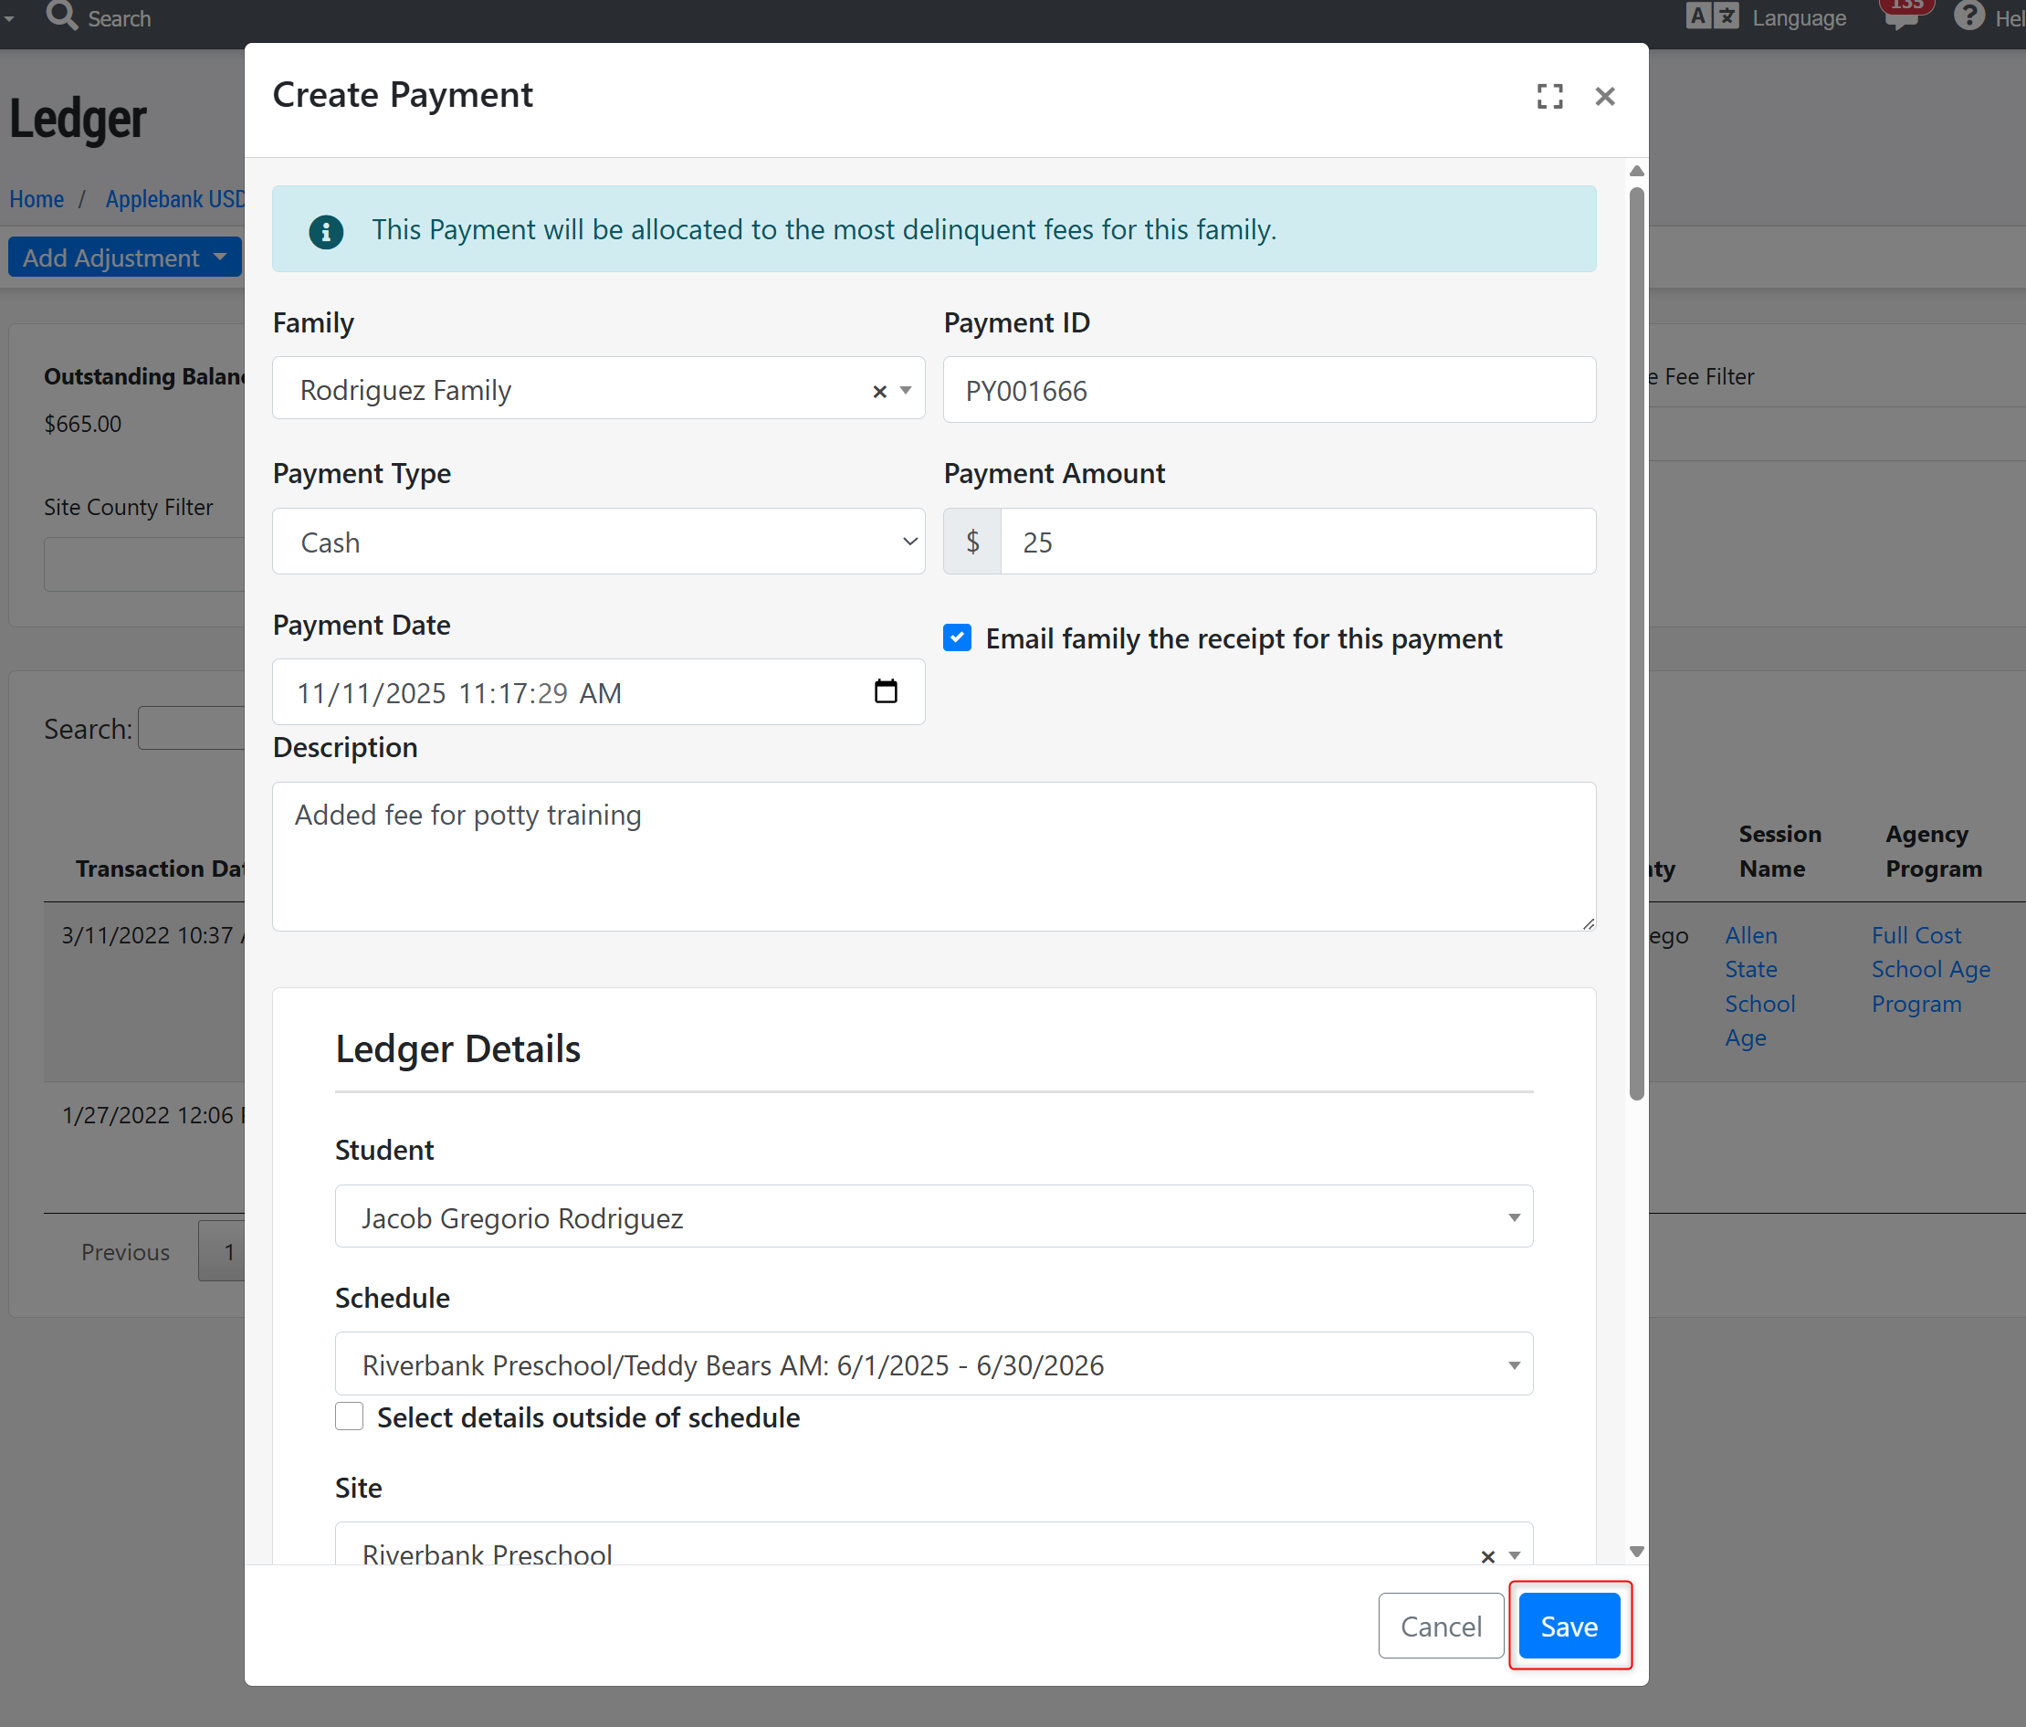Click the Help question mark icon
Viewport: 2026px width, 1727px height.
pos(1968,16)
